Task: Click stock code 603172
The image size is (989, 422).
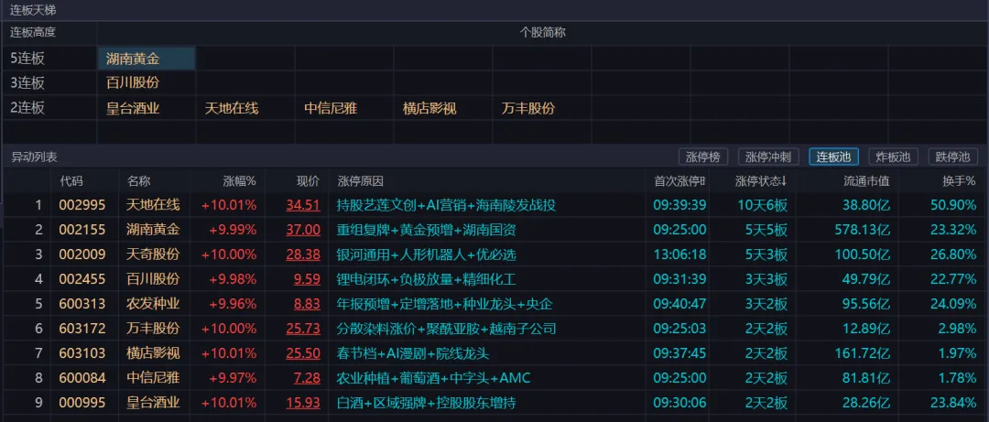Action: pyautogui.click(x=82, y=328)
